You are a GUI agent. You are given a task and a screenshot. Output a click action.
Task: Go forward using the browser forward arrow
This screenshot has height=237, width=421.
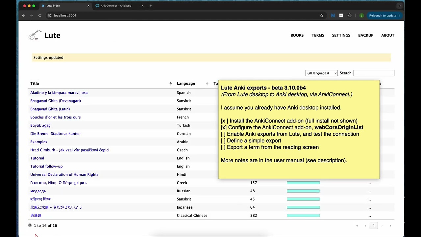(x=32, y=15)
